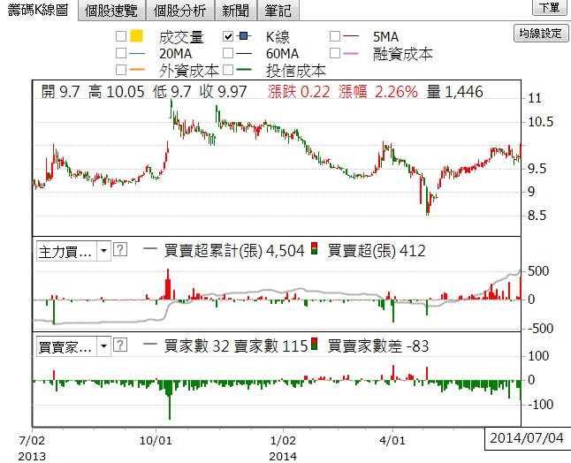Click the gray 買賣超累計 legend line
Image resolution: width=571 pixels, height=463 pixels.
(150, 249)
